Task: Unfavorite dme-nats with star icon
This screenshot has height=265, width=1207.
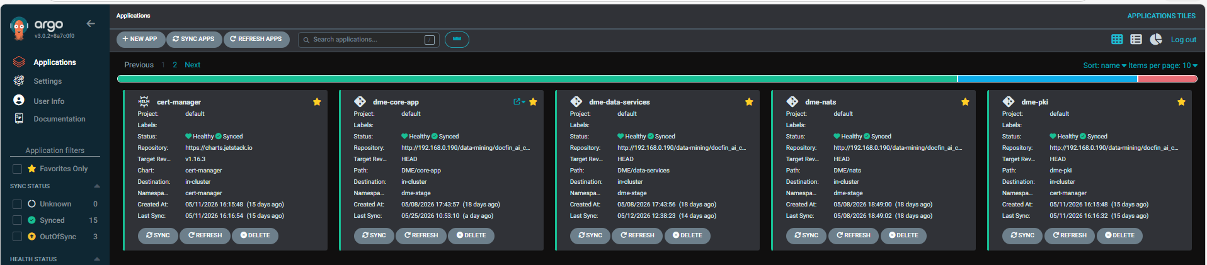Action: coord(965,102)
